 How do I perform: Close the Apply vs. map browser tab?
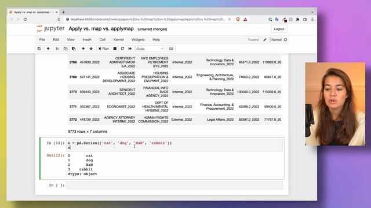click(57, 12)
